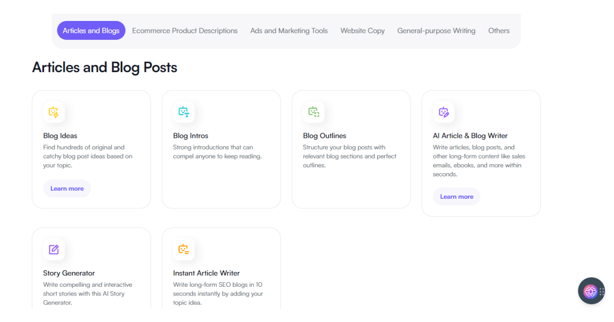Select the General-purpose Writing tab
Screen dimensions: 614x322
tap(436, 31)
